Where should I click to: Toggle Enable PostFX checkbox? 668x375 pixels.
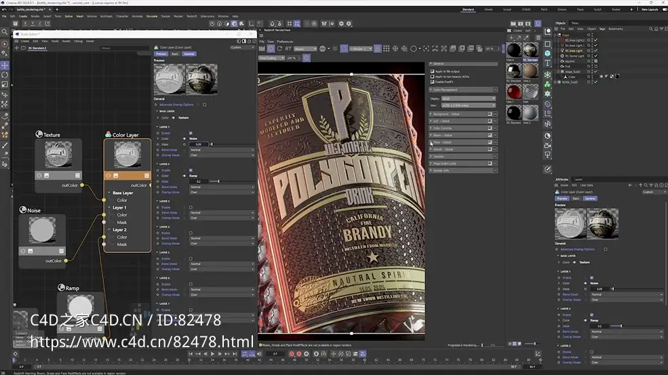433,81
